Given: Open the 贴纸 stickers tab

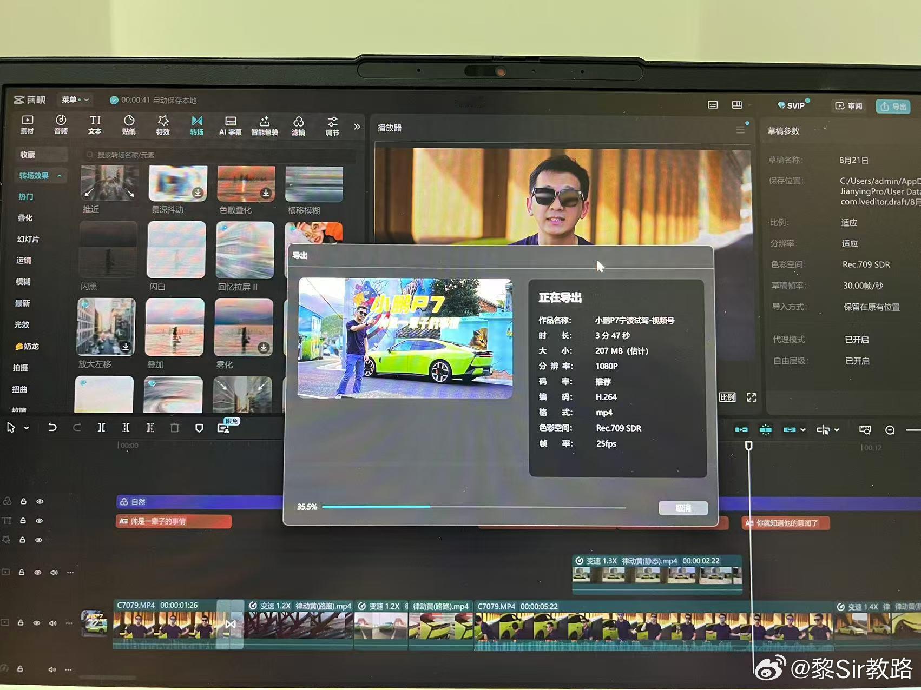Looking at the screenshot, I should click(129, 125).
